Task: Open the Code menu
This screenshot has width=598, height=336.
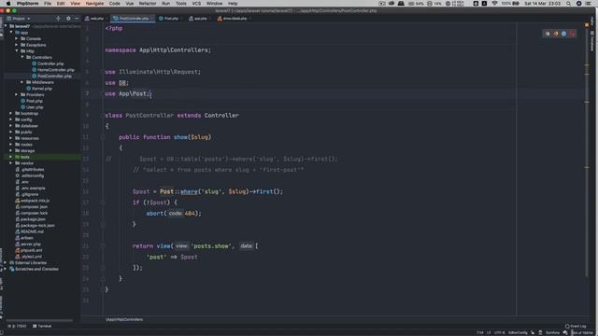Action: [x=114, y=4]
